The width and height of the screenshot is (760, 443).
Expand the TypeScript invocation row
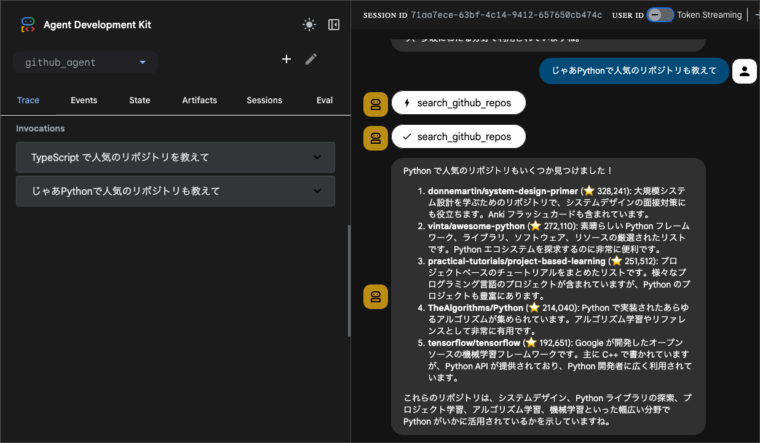tap(175, 157)
